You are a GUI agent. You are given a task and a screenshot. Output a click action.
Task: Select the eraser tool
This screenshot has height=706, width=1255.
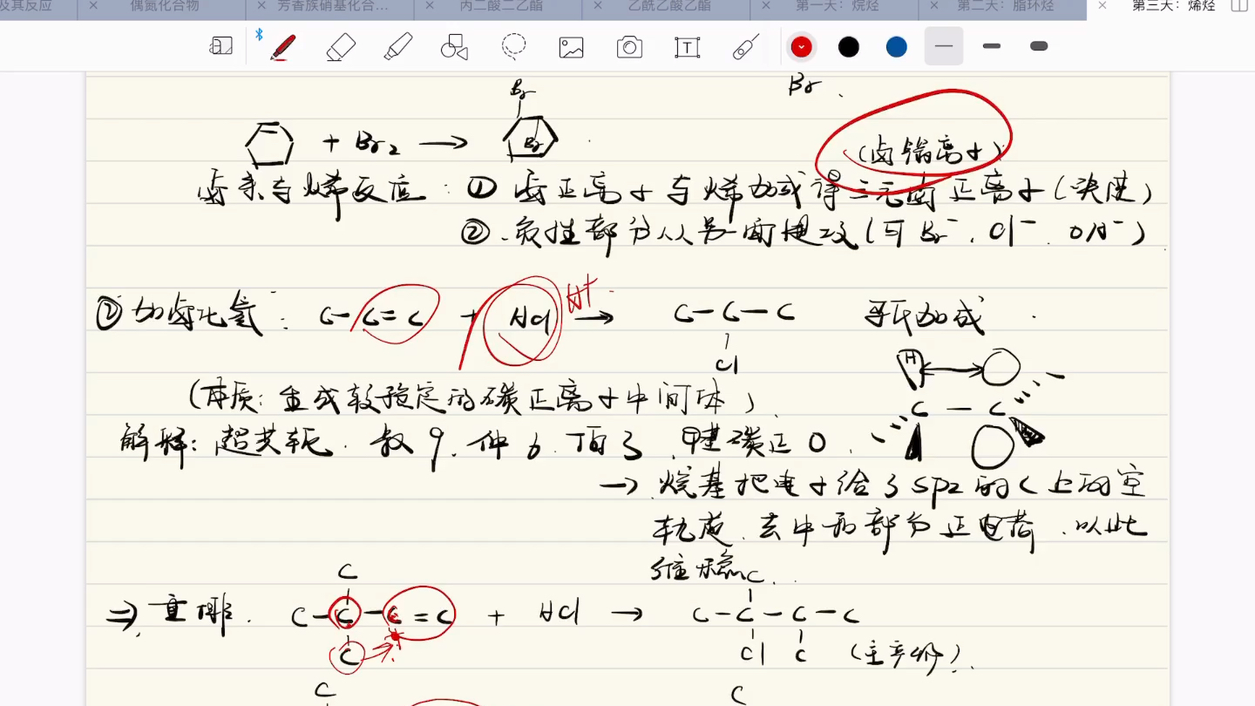point(341,47)
